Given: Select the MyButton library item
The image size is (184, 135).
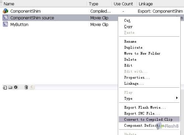Looking at the screenshot, I should 20,25.
